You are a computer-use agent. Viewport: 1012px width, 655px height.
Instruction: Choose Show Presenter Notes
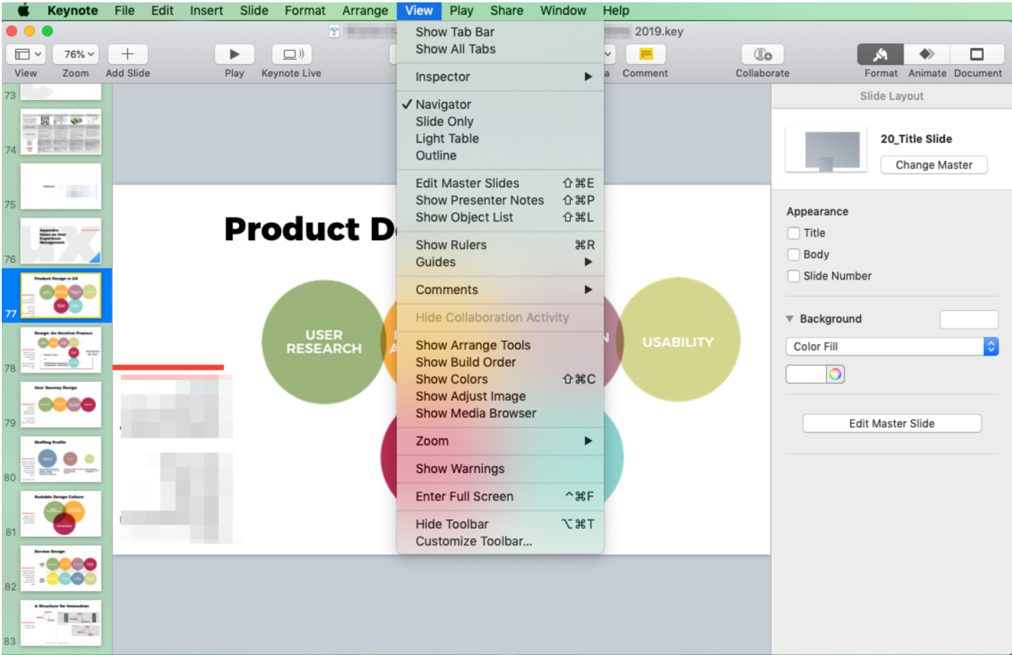tap(500, 200)
